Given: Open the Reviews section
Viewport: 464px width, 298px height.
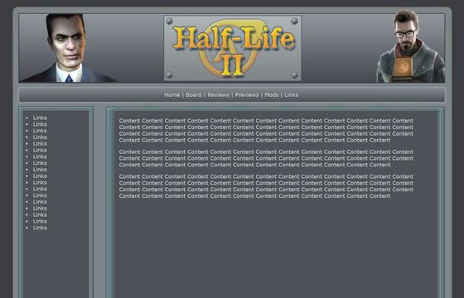Looking at the screenshot, I should point(218,95).
